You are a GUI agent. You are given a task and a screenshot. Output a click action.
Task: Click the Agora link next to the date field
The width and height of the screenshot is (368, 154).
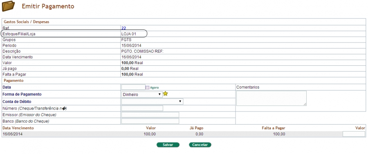pos(155,87)
